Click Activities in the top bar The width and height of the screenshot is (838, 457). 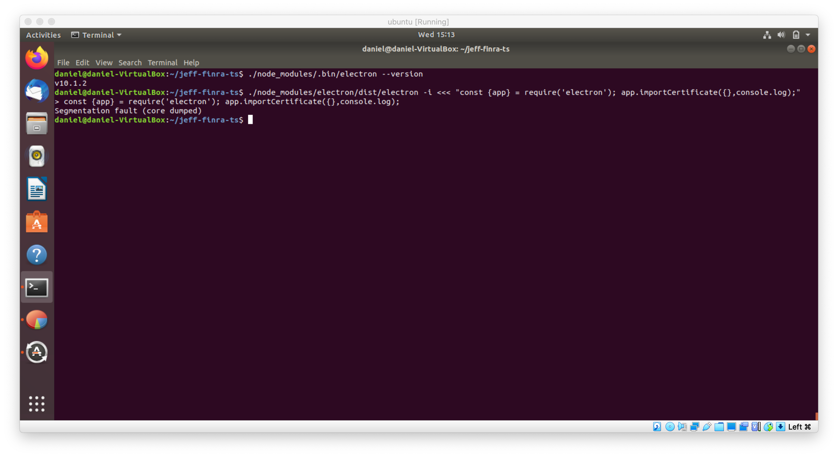[43, 35]
